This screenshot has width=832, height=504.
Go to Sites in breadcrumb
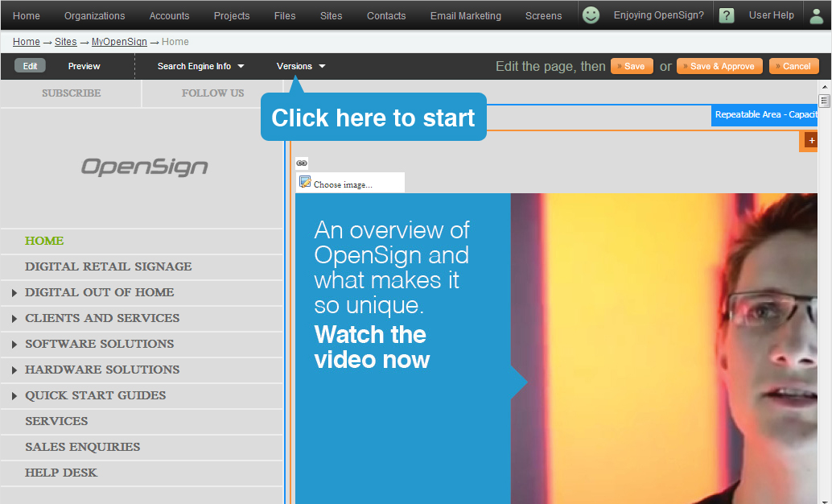tap(65, 41)
